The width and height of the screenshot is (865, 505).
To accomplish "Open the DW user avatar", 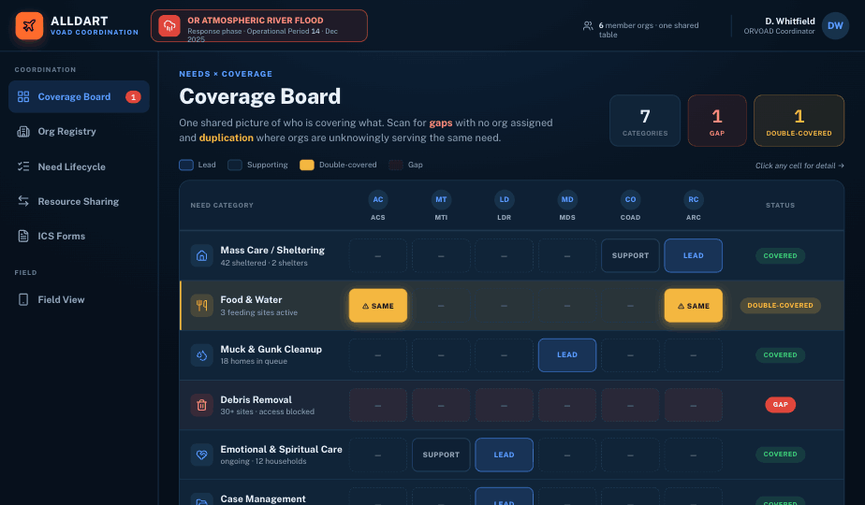I will tap(835, 25).
